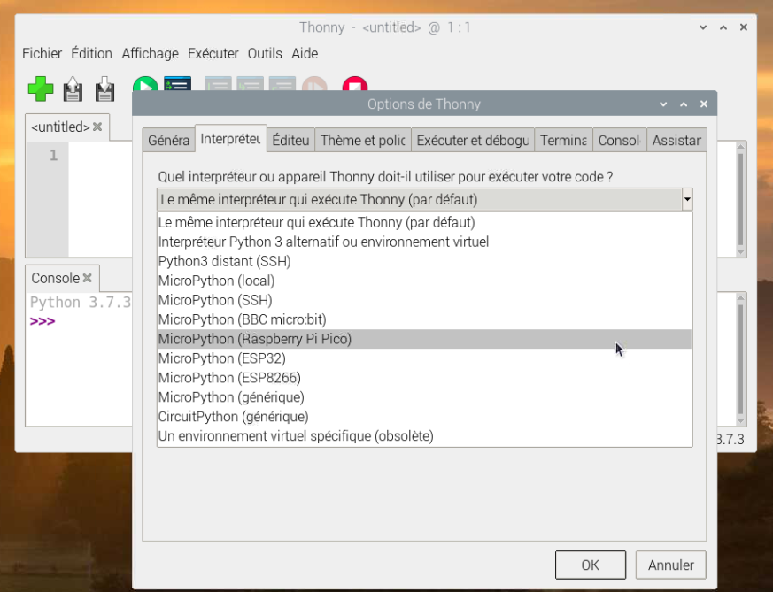Open the Assistant options tab
773x592 pixels.
(676, 141)
